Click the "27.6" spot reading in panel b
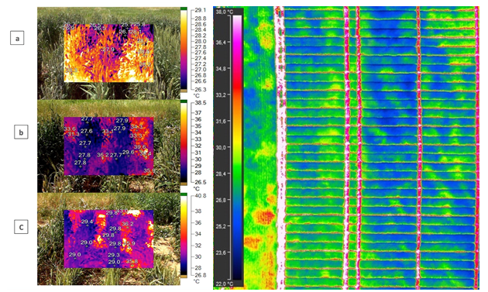 [87, 131]
